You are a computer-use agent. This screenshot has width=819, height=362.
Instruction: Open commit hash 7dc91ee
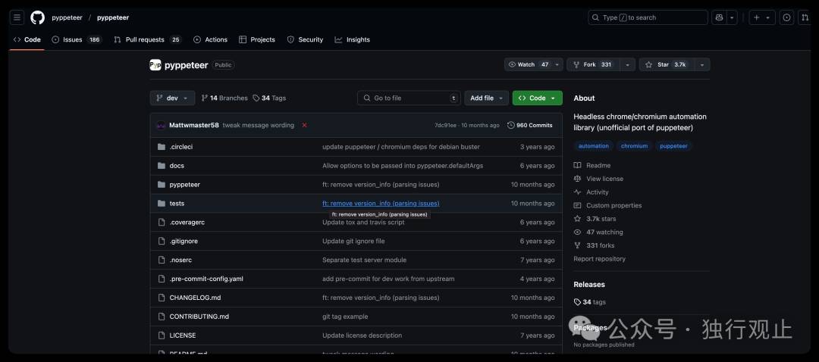[x=446, y=125]
